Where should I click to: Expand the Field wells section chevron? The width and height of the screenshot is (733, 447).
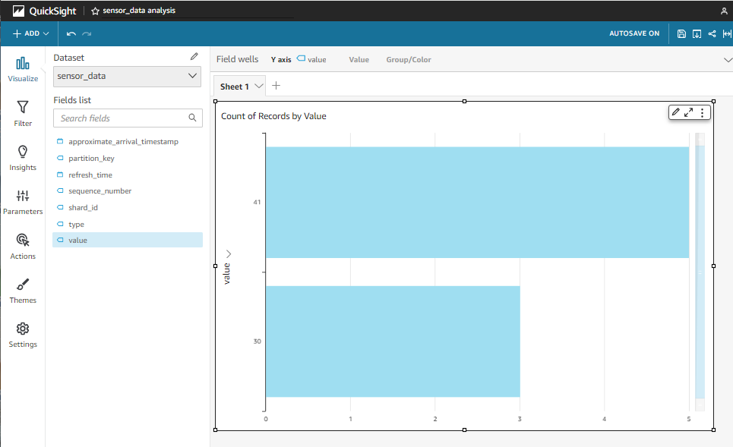[728, 60]
